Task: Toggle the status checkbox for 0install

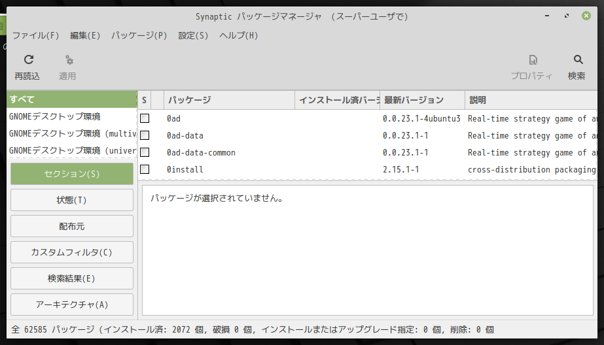Action: pyautogui.click(x=145, y=169)
